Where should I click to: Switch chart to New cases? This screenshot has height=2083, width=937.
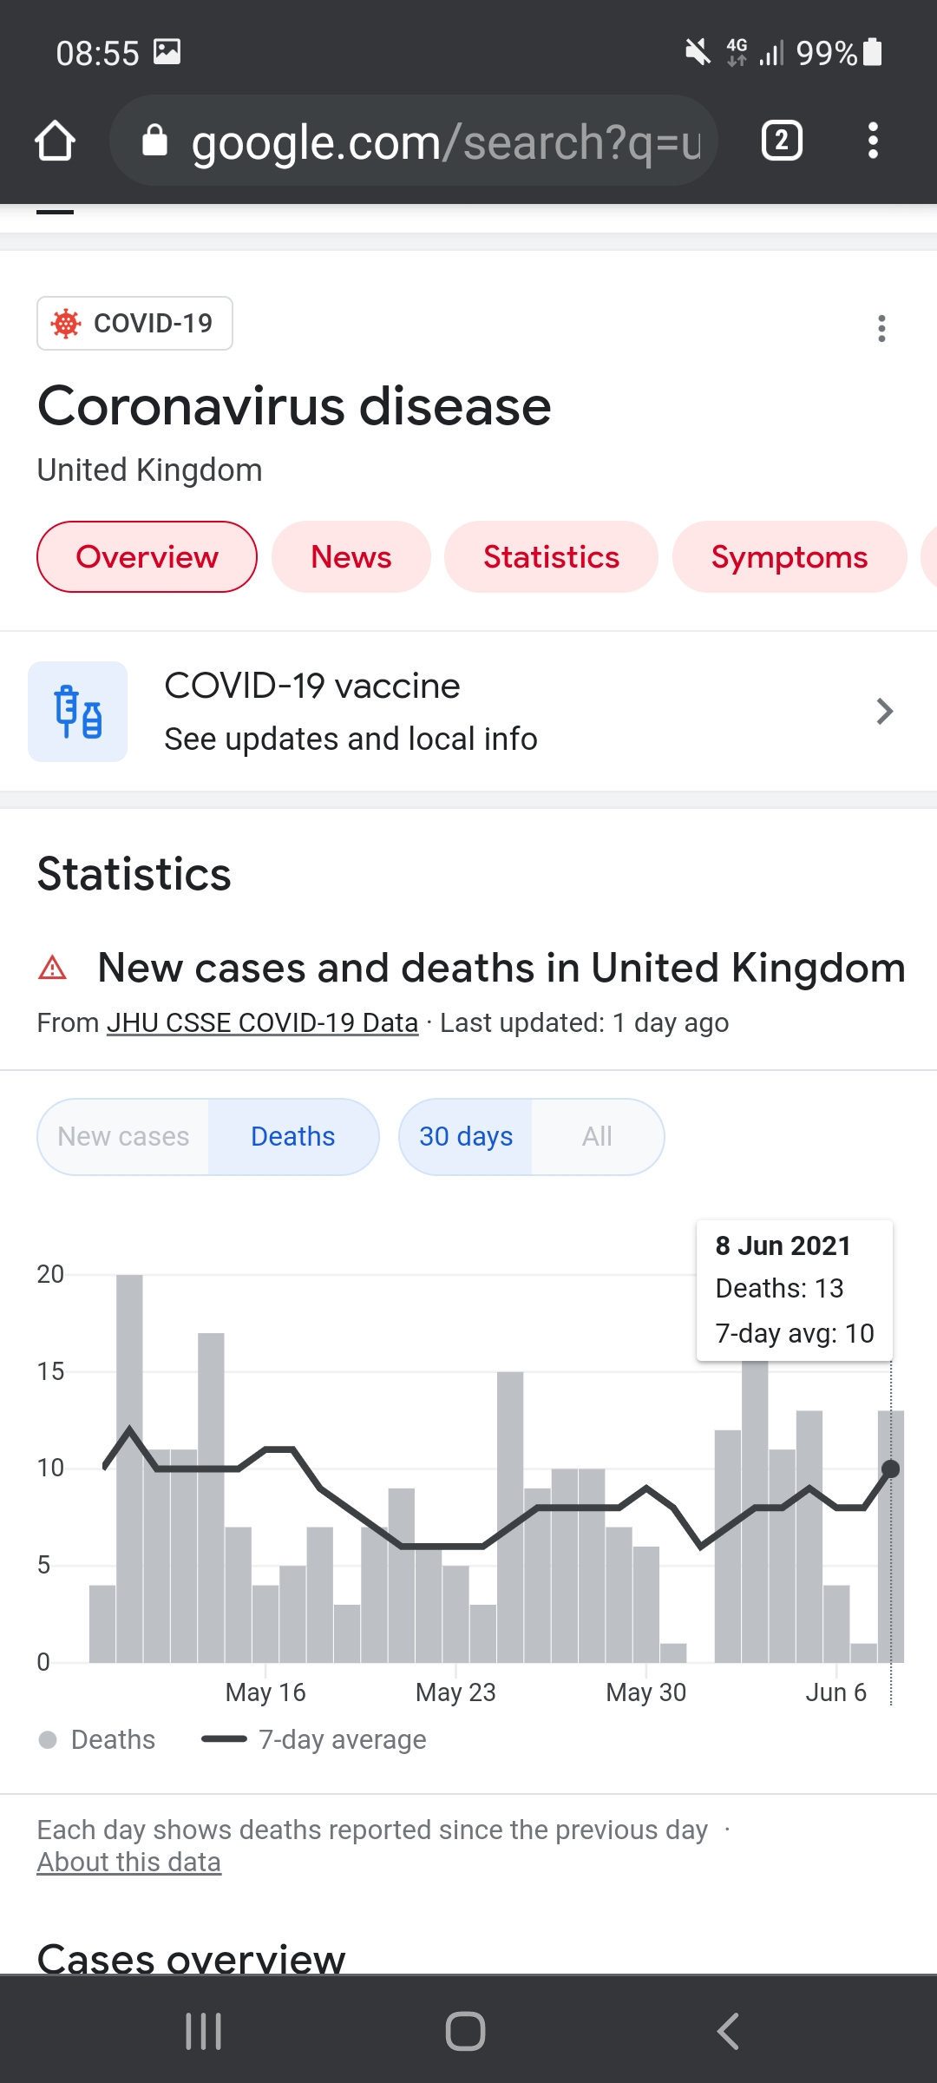coord(123,1136)
